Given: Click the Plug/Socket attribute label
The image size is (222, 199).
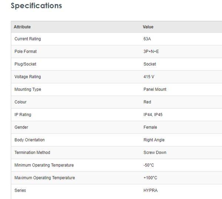Looking at the screenshot, I should [x=26, y=64].
